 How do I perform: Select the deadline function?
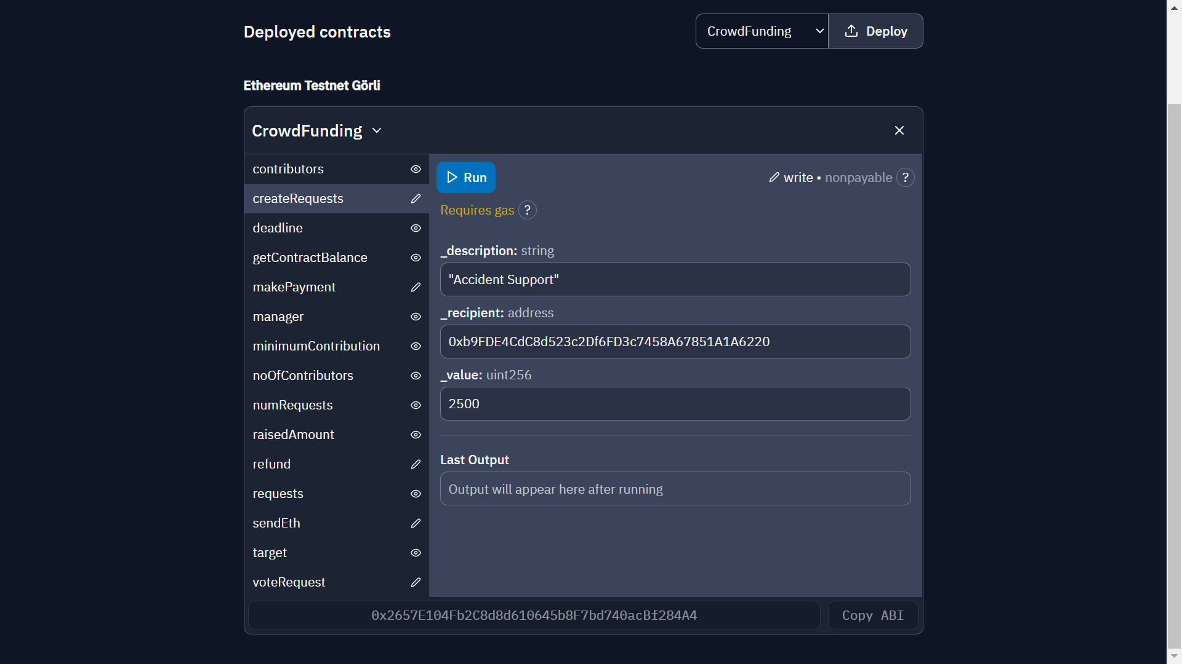278,228
